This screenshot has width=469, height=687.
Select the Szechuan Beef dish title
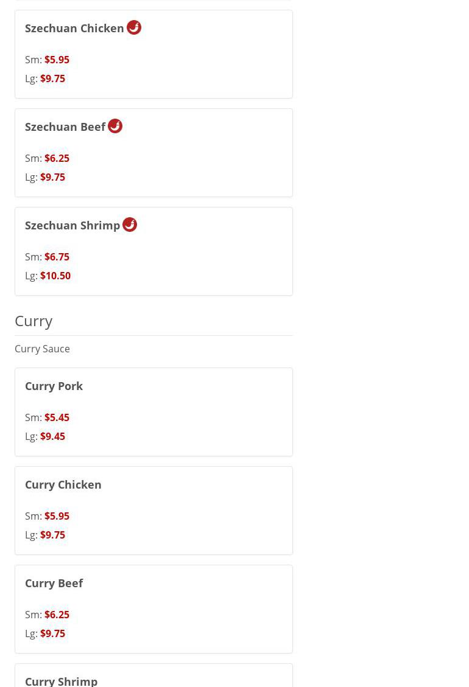pos(65,127)
